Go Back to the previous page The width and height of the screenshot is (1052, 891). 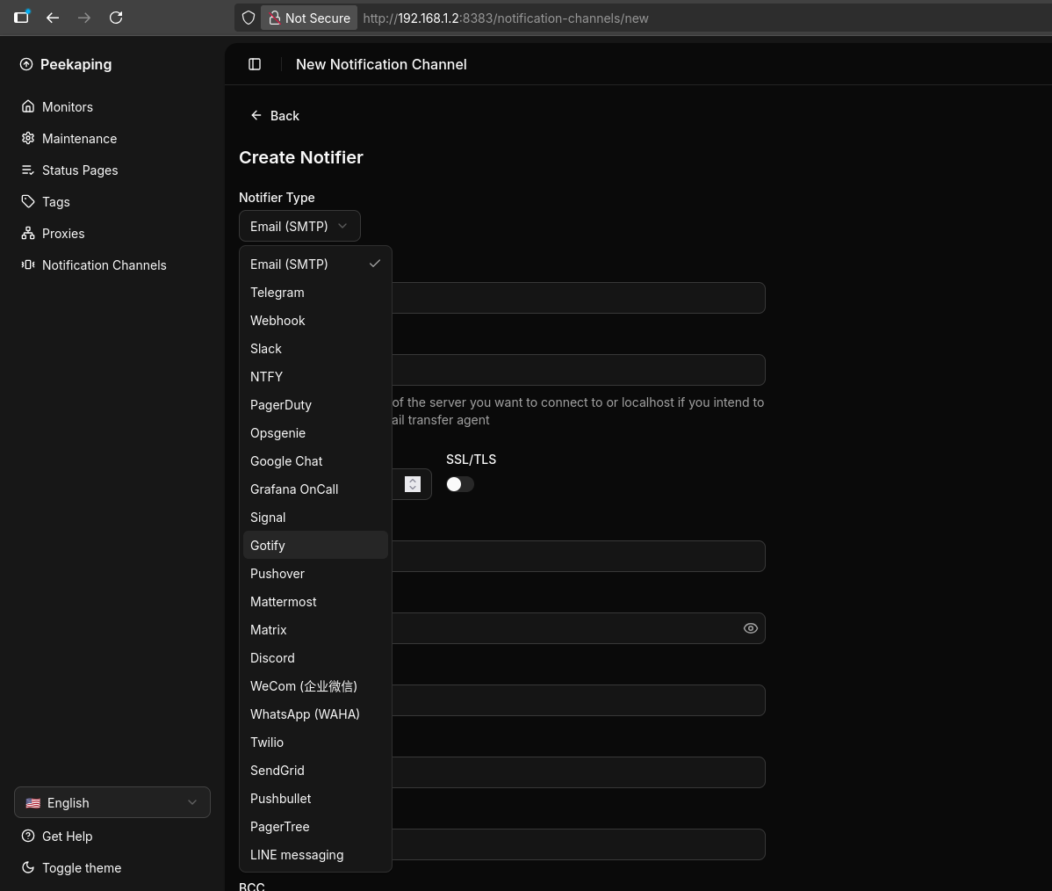[275, 116]
